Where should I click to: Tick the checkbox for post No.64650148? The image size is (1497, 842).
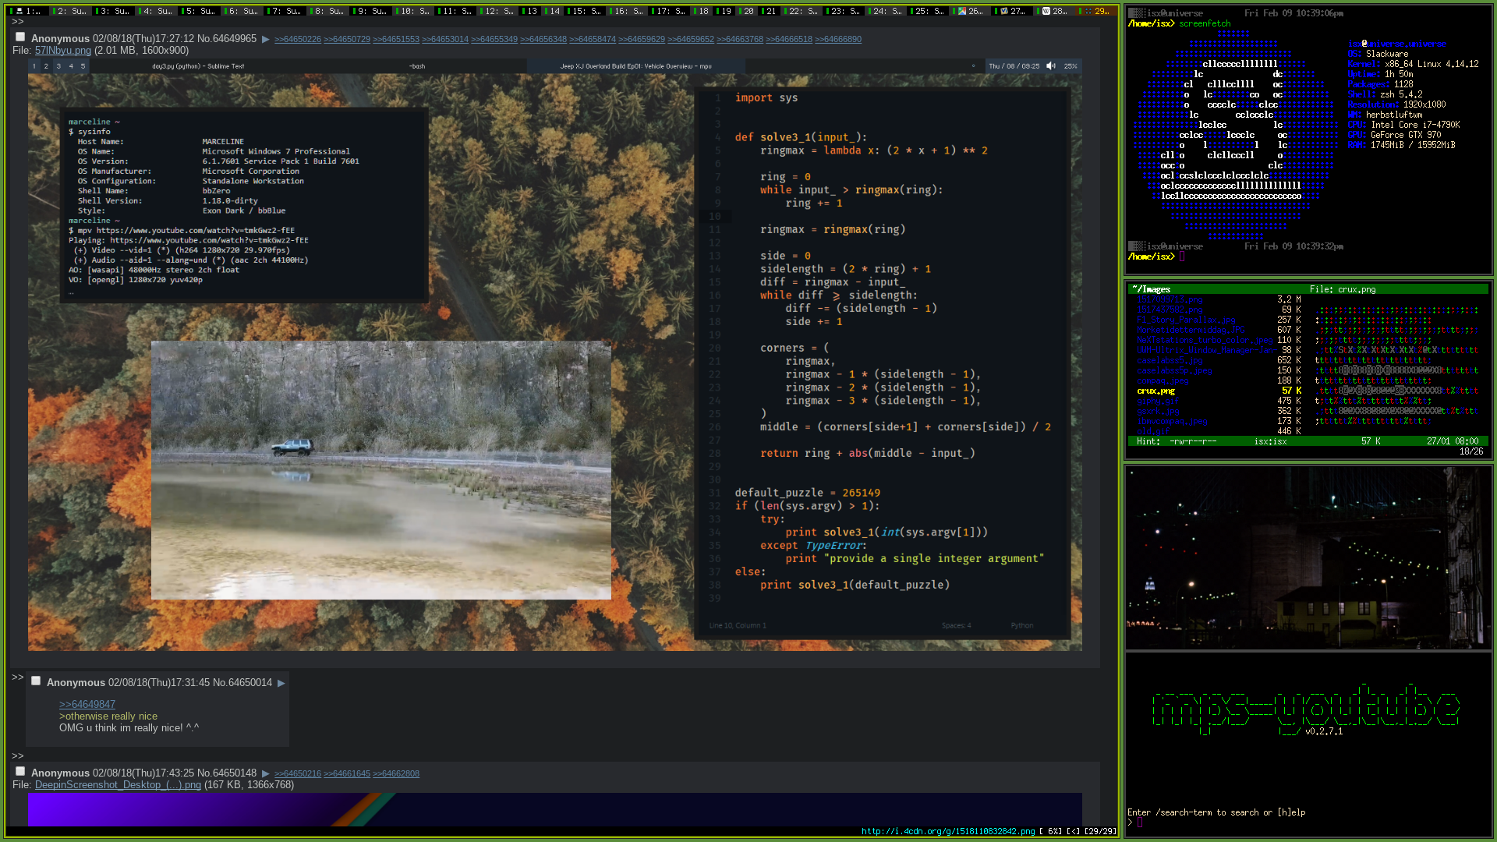click(x=20, y=771)
